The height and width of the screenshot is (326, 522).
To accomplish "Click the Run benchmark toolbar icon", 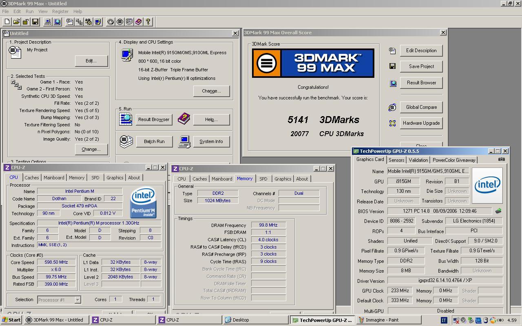I will pos(111,22).
